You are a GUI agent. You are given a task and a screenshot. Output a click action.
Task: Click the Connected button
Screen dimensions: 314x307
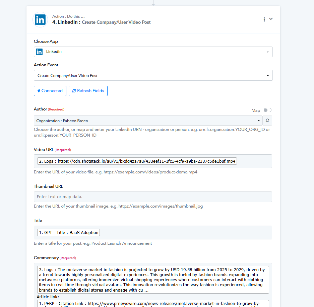[x=50, y=91]
